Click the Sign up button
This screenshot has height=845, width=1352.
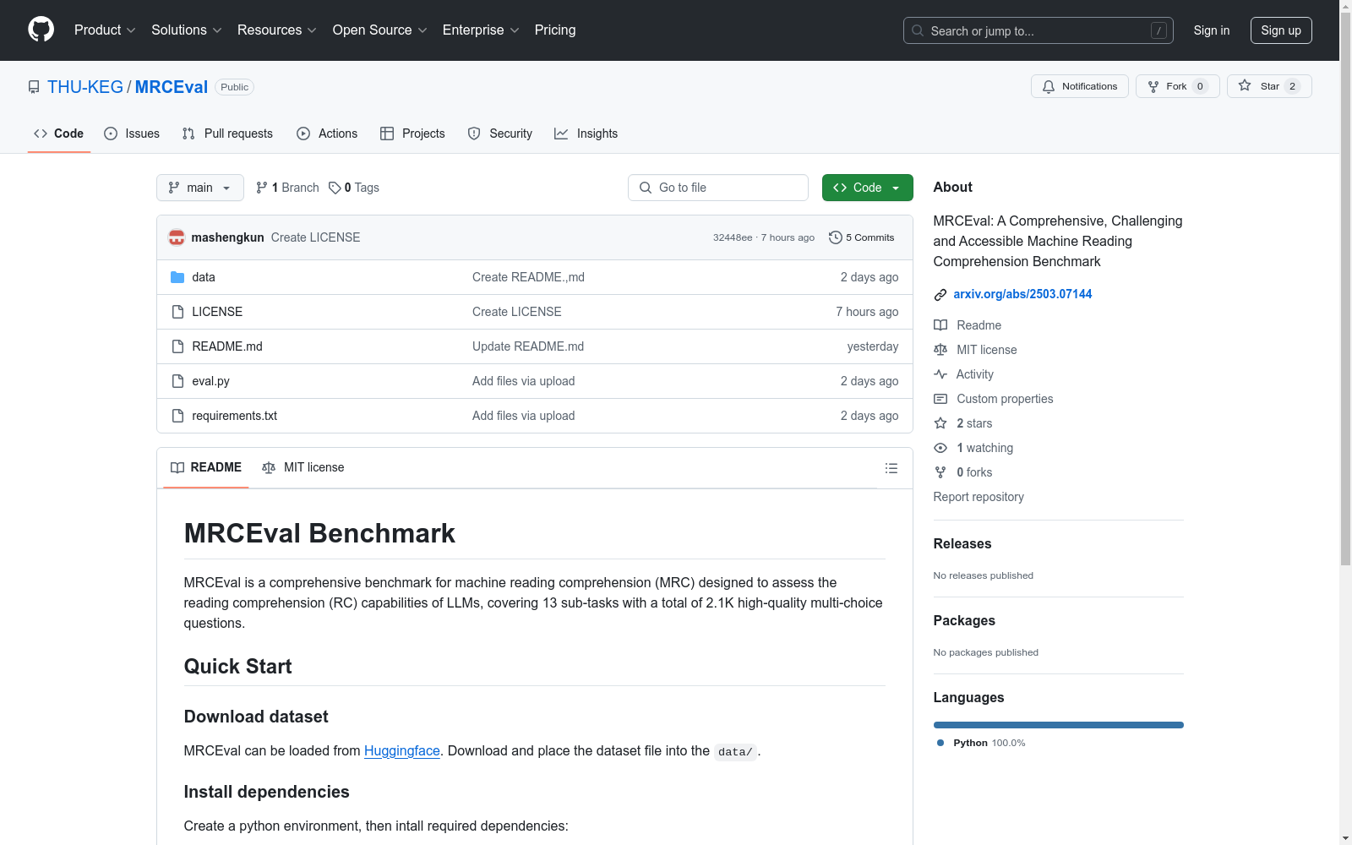[1281, 30]
